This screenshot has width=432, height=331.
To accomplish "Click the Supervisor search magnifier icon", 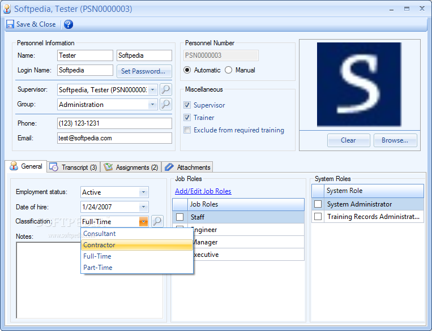I will (x=166, y=89).
